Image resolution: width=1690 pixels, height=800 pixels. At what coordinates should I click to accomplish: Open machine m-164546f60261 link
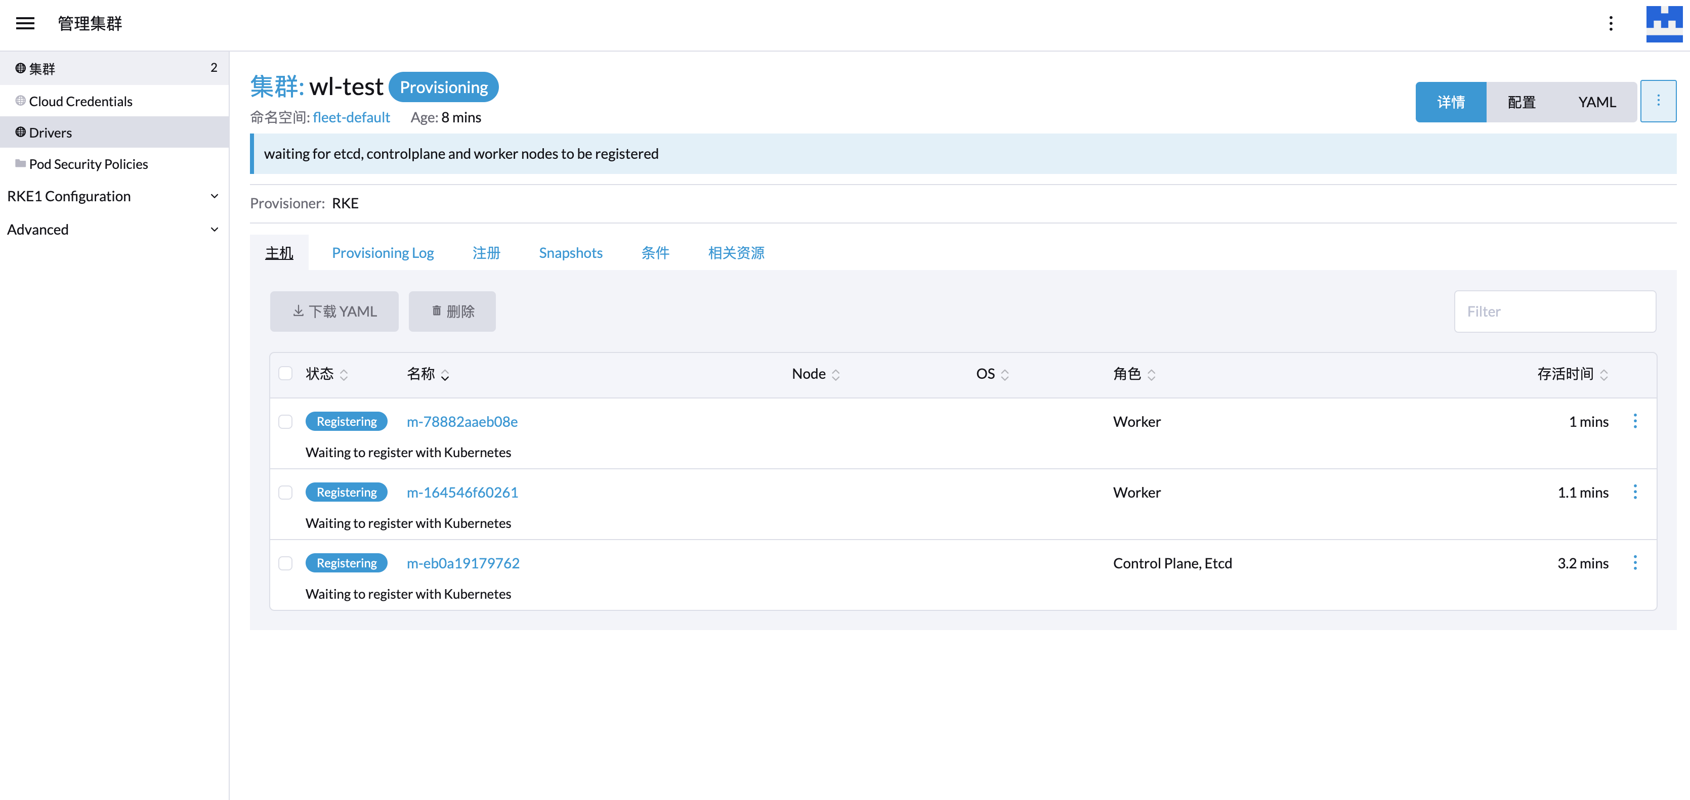(x=462, y=493)
